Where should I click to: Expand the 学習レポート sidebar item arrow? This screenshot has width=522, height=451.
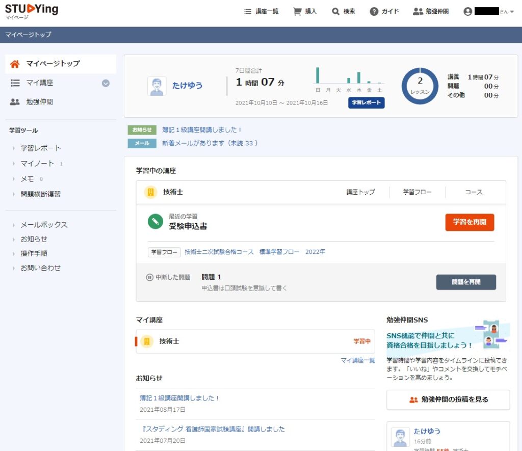[x=14, y=148]
